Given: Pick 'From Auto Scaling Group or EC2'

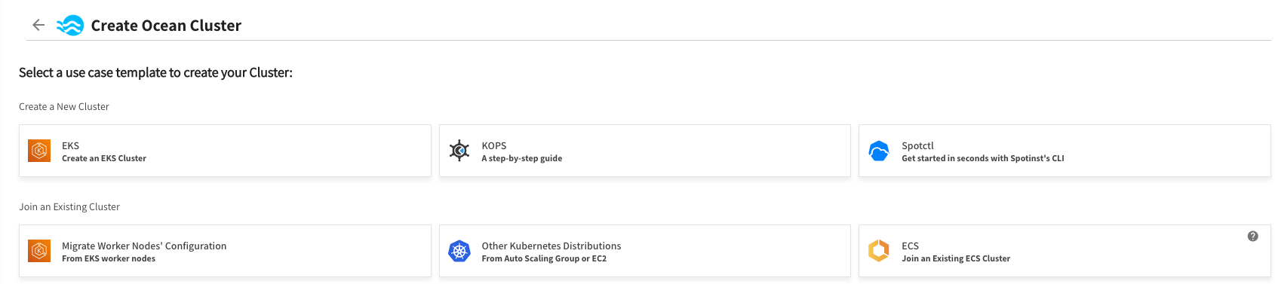Looking at the screenshot, I should point(544,258).
